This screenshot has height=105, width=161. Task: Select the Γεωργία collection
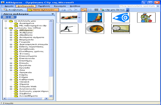(x=25, y=42)
